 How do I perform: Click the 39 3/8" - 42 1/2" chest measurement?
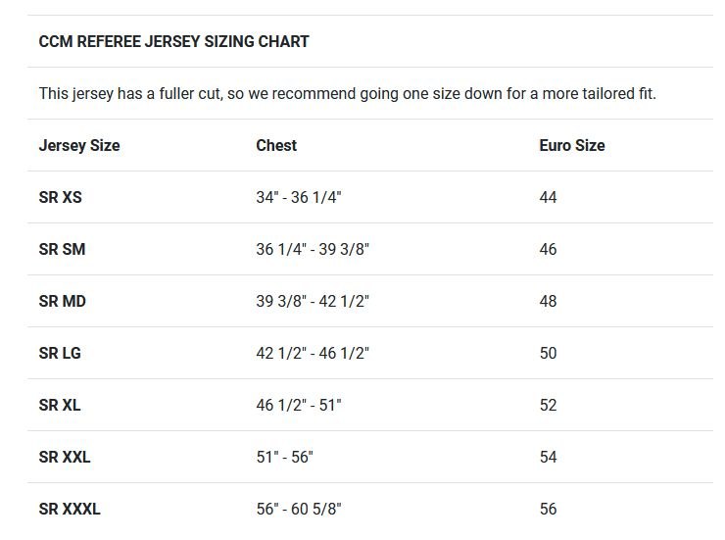(313, 301)
